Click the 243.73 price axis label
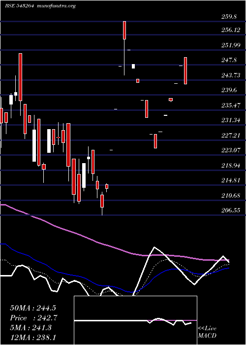The height and width of the screenshot is (345, 246). pyautogui.click(x=231, y=75)
